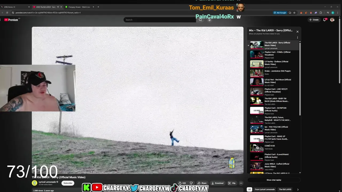Like the video thumbs up
The height and width of the screenshot is (192, 342).
click(x=182, y=183)
